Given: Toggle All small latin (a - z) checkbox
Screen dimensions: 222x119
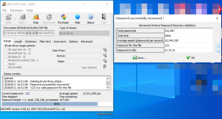Looking at the screenshot, I should (6, 53).
